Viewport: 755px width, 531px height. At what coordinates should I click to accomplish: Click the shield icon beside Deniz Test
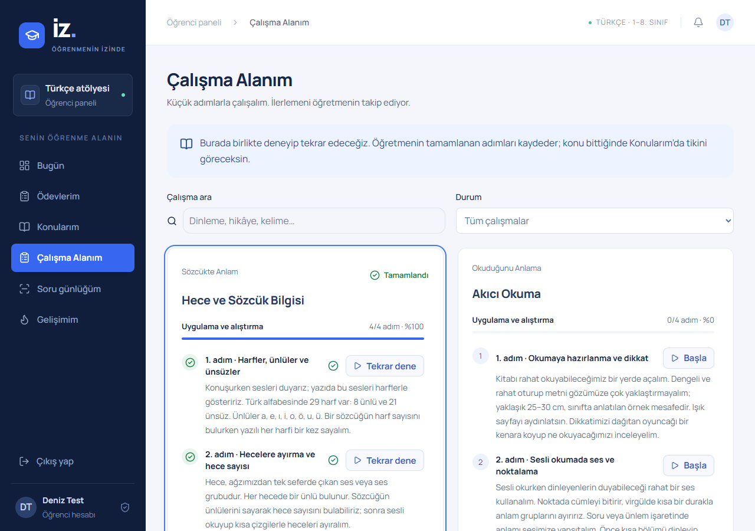point(125,507)
